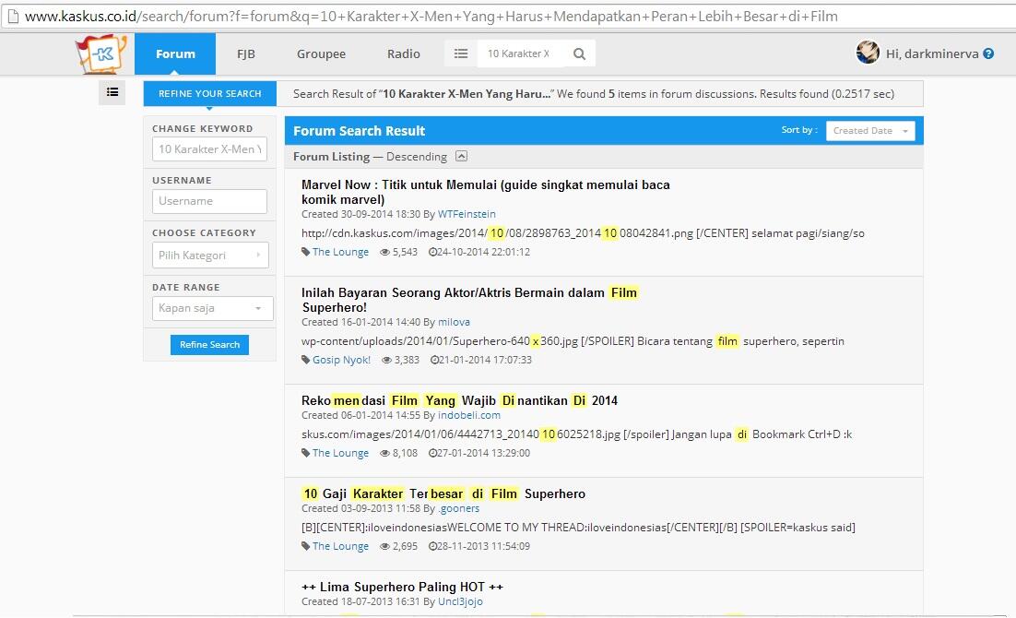The height and width of the screenshot is (618, 1016).
Task: Open thread Rekomendasi Film Yang Wajib Dinantikan
Action: click(459, 400)
